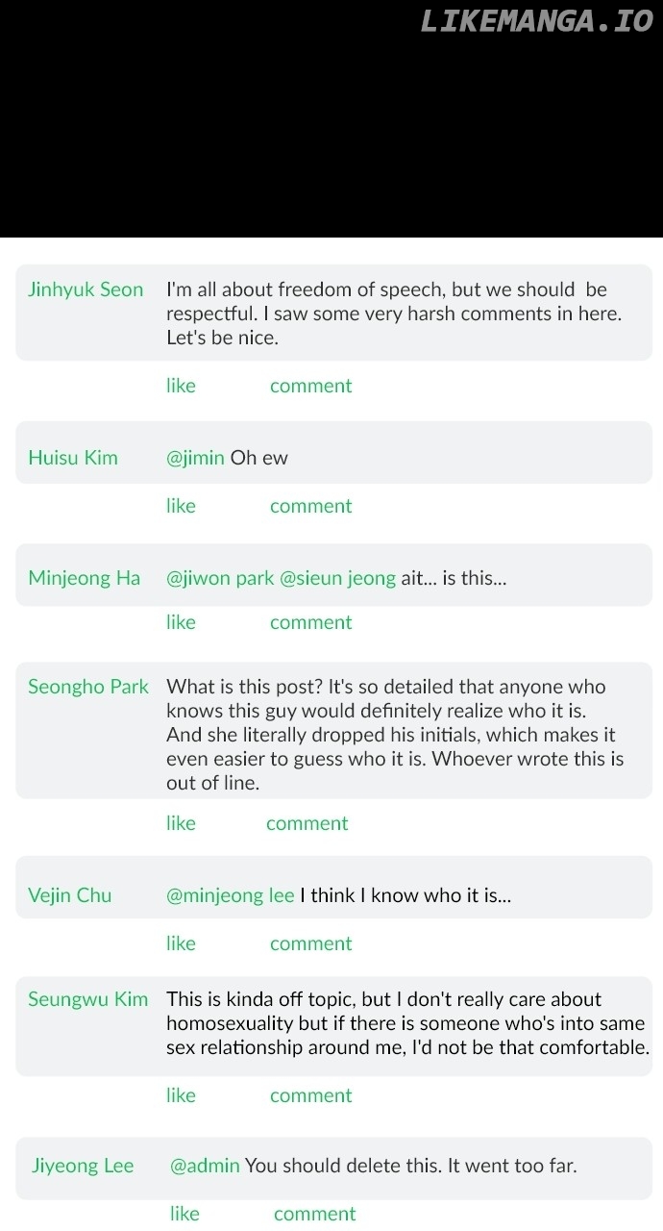Open the @jiwon park mention
663x1231 pixels.
pyautogui.click(x=220, y=578)
